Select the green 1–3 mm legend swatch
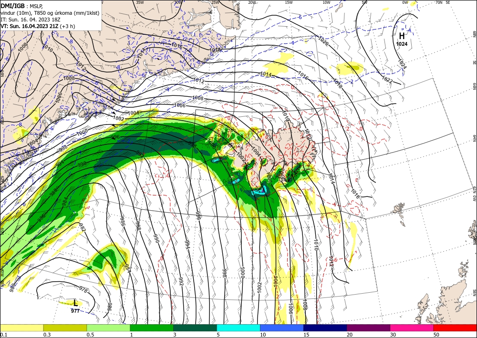 (x=152, y=328)
